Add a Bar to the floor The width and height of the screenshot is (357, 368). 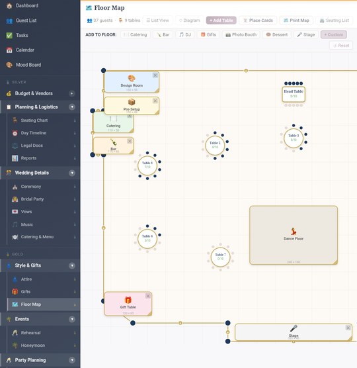click(163, 34)
